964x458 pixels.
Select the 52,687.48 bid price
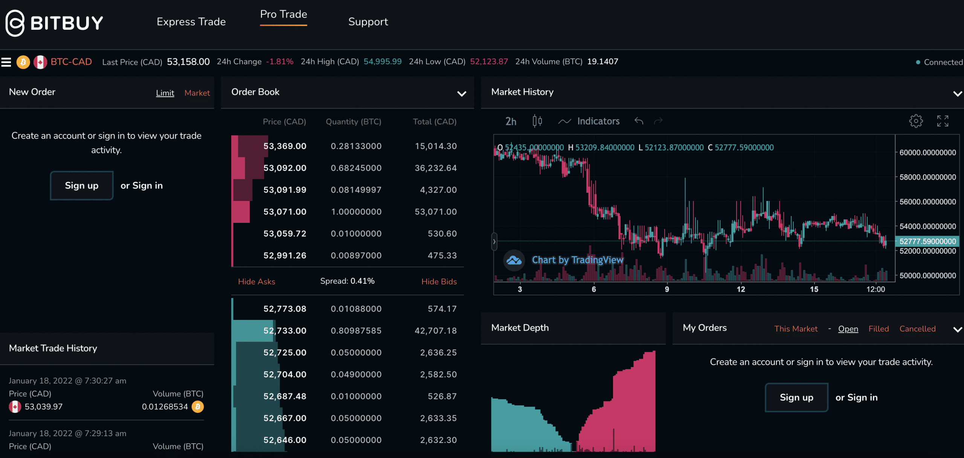click(285, 396)
